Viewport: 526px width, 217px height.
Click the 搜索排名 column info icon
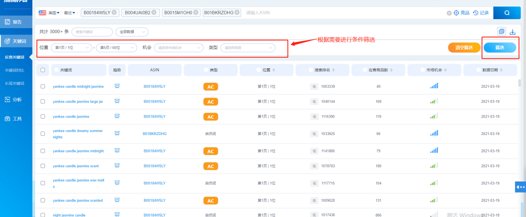pos(311,70)
